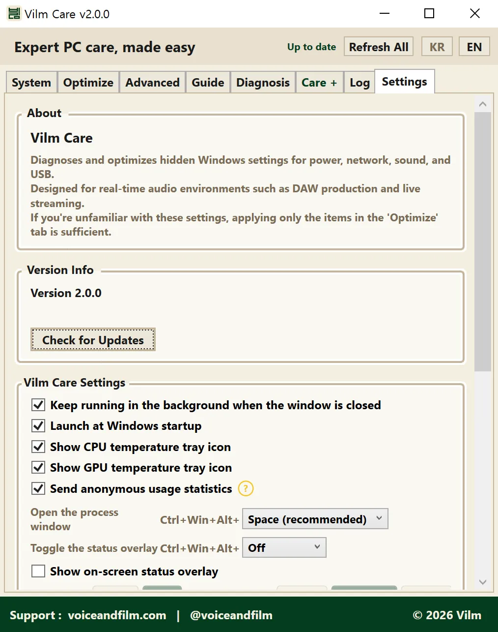
Task: Click the Open the process window label
Action: [75, 519]
